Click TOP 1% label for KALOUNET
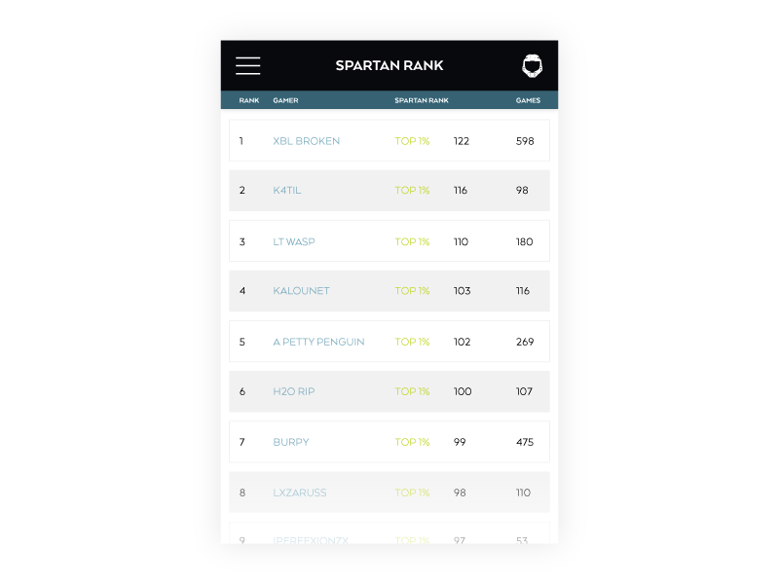 click(x=412, y=291)
